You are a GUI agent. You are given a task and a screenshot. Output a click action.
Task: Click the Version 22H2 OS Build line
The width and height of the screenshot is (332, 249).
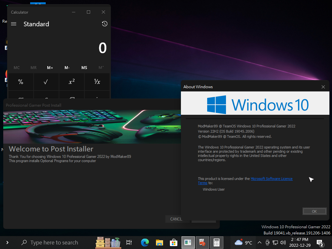coord(226,131)
